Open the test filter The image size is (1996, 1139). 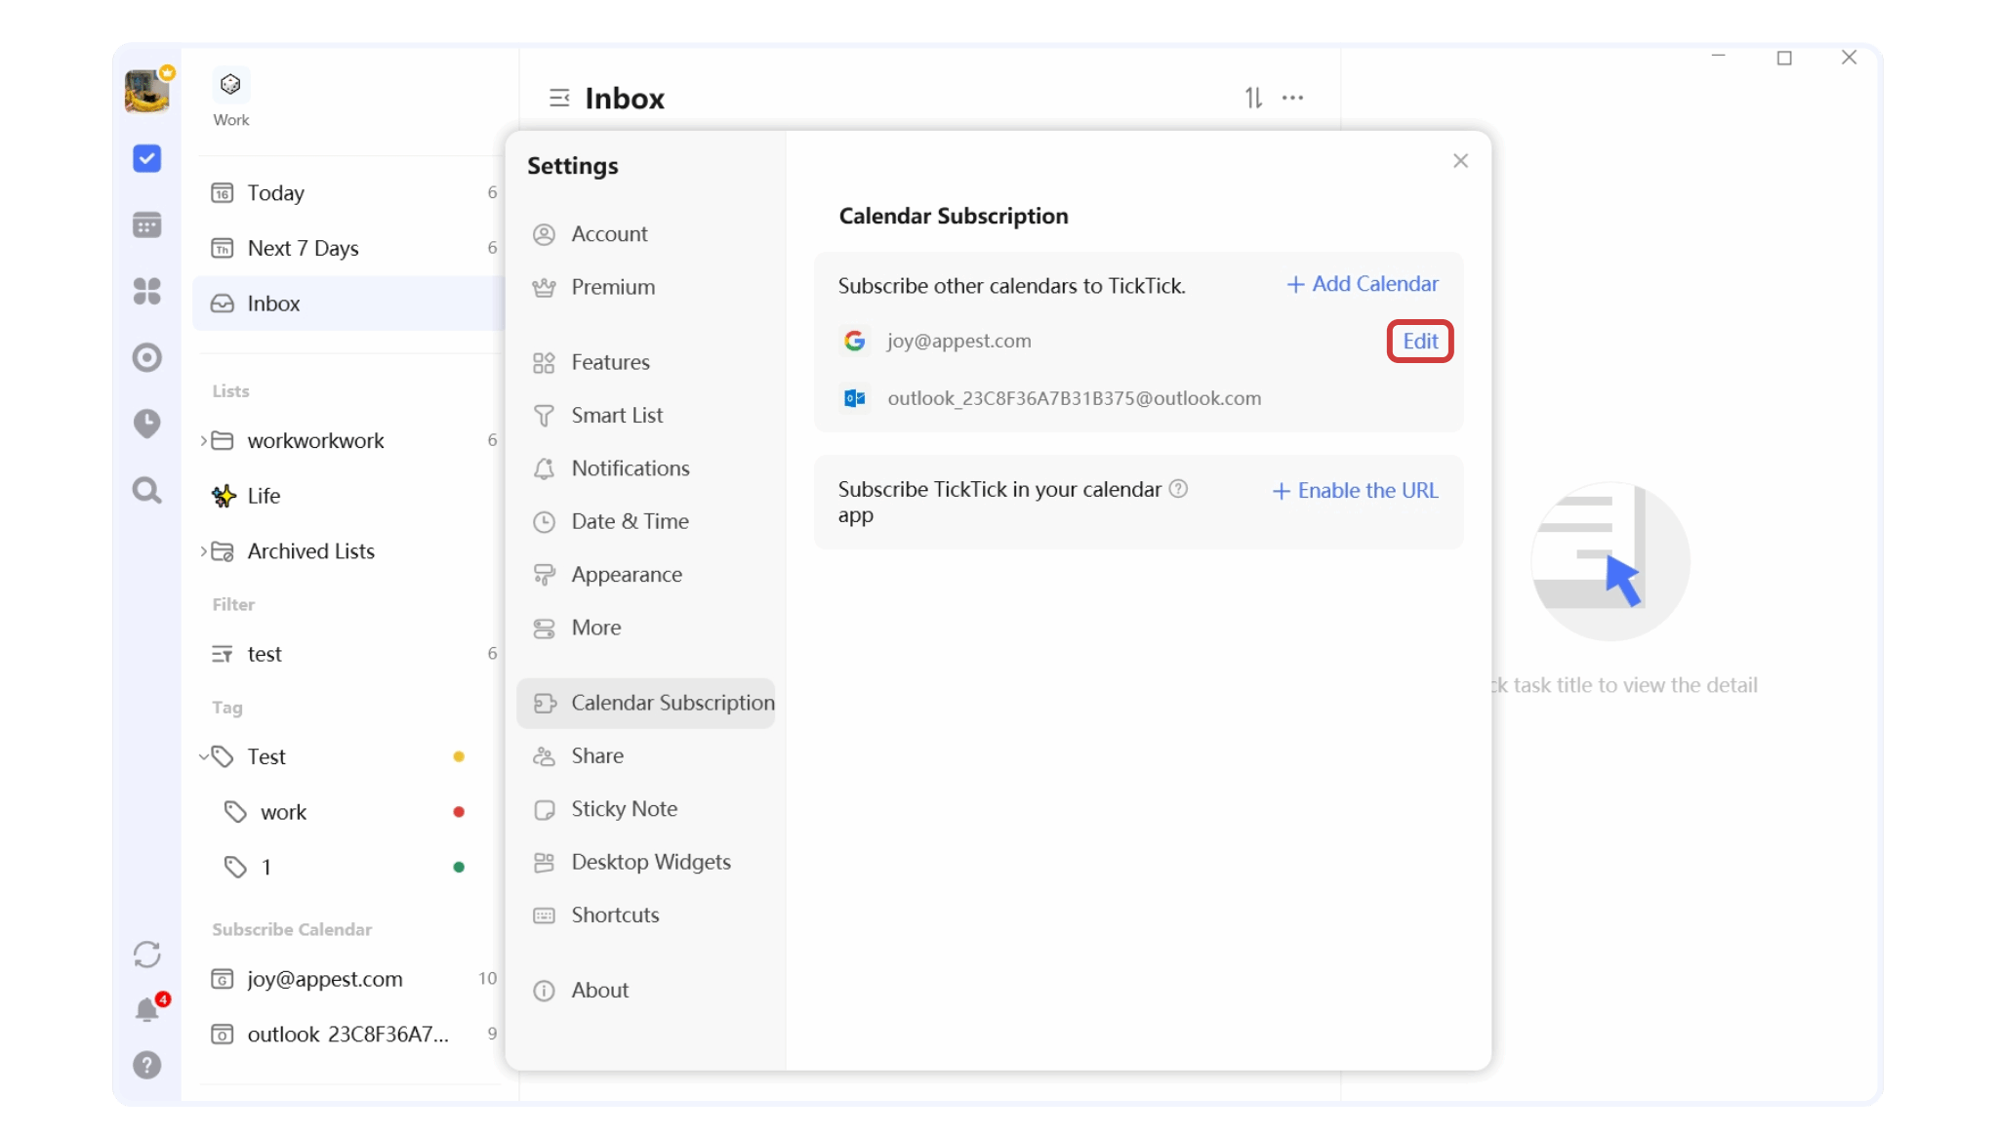(x=348, y=654)
